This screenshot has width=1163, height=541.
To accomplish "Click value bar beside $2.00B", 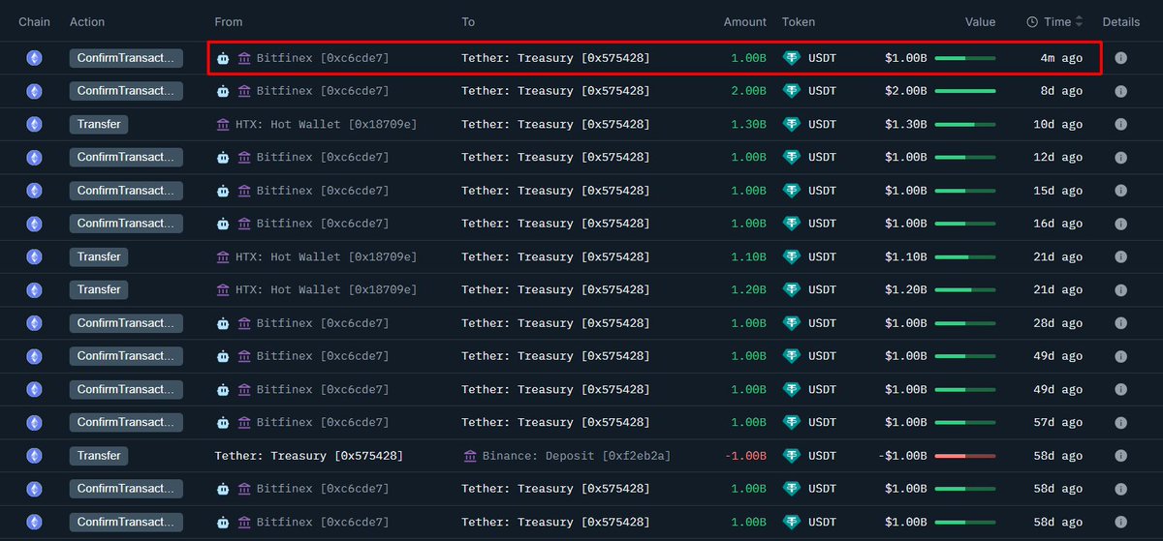I will (x=965, y=91).
